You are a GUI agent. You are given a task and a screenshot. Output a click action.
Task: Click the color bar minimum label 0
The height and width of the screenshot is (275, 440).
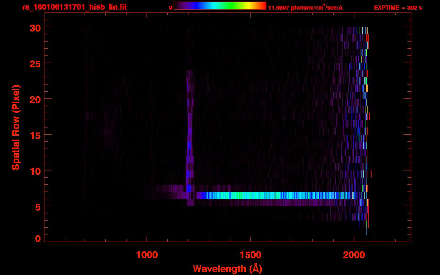pos(171,8)
